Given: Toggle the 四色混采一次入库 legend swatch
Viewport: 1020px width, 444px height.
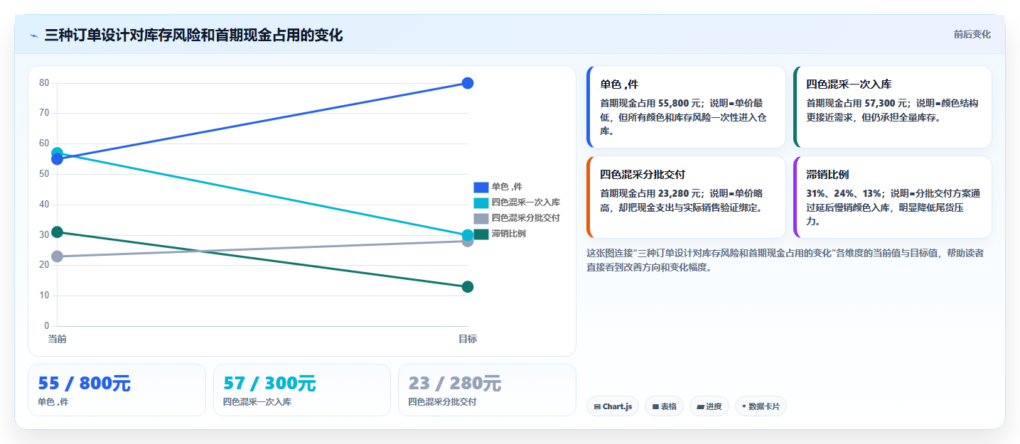Looking at the screenshot, I should pyautogui.click(x=481, y=202).
